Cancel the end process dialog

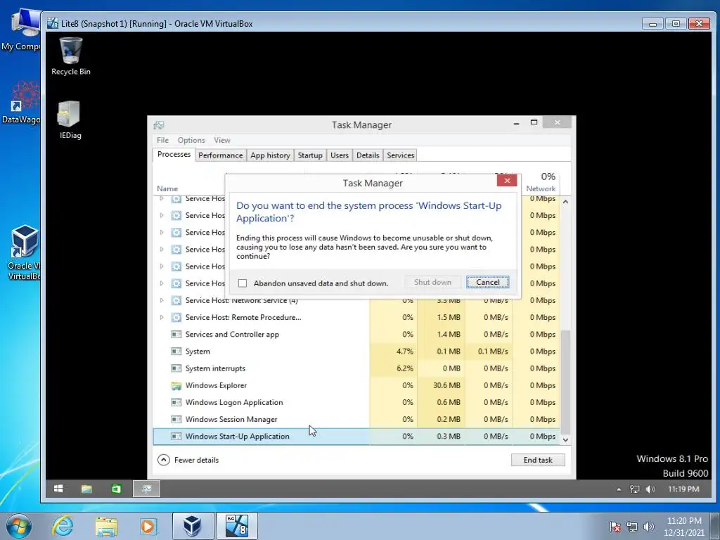point(488,283)
